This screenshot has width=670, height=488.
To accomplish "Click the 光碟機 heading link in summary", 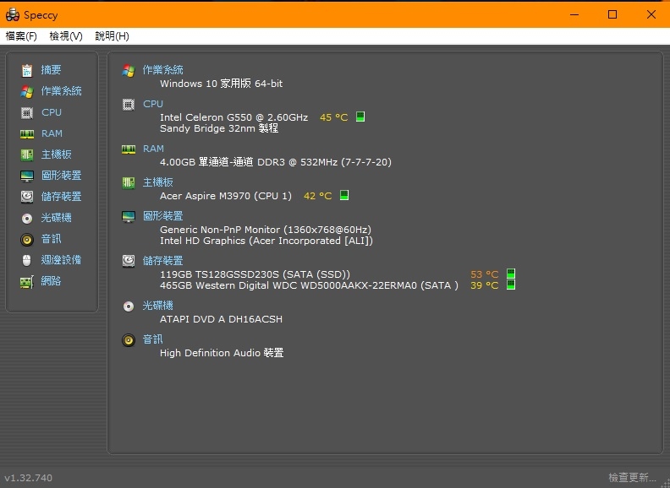I will tap(157, 306).
